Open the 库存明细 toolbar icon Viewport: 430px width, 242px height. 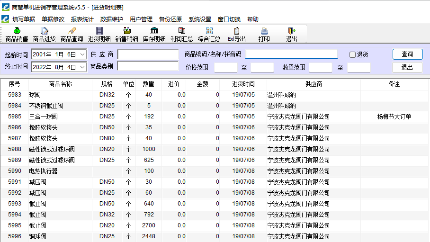pos(154,35)
